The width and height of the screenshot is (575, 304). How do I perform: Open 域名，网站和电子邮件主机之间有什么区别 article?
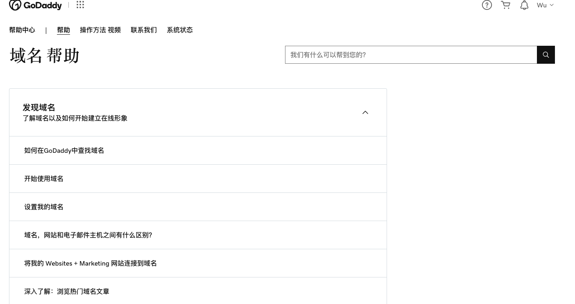point(88,235)
